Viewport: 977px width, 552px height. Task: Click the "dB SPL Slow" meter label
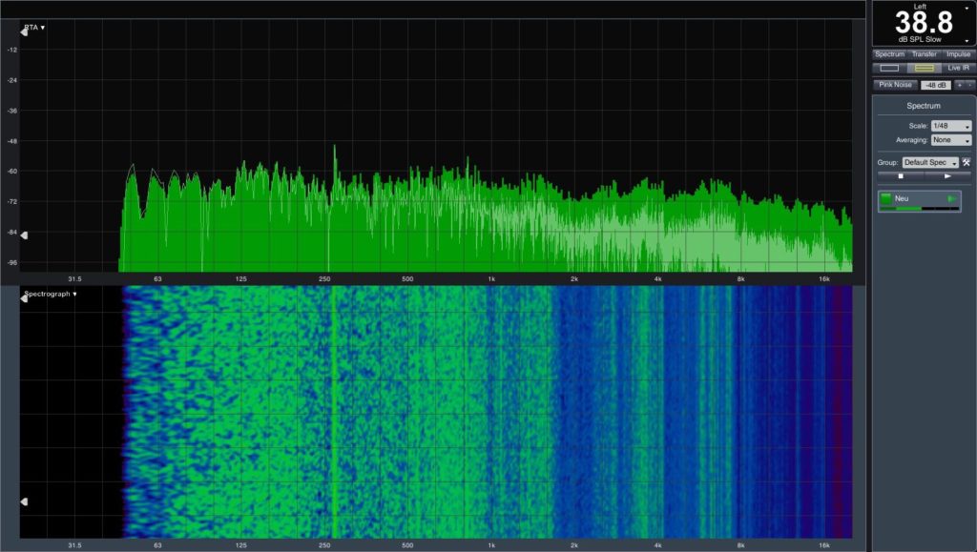click(920, 39)
